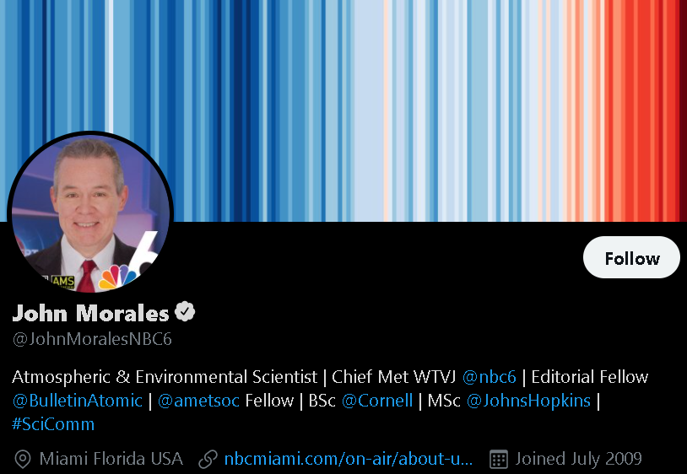This screenshot has height=474, width=687.
Task: Open the nbcmiami.com website link
Action: click(349, 459)
